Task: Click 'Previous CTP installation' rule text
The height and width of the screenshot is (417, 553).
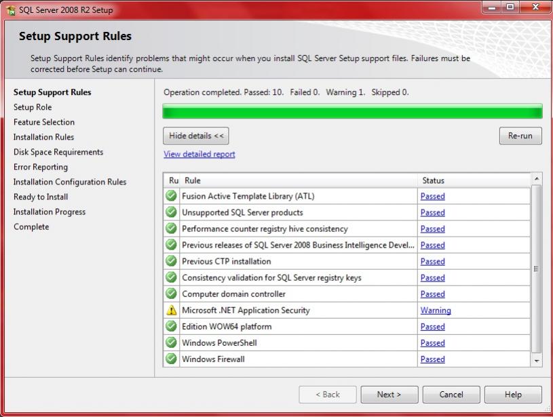Action: click(x=227, y=262)
